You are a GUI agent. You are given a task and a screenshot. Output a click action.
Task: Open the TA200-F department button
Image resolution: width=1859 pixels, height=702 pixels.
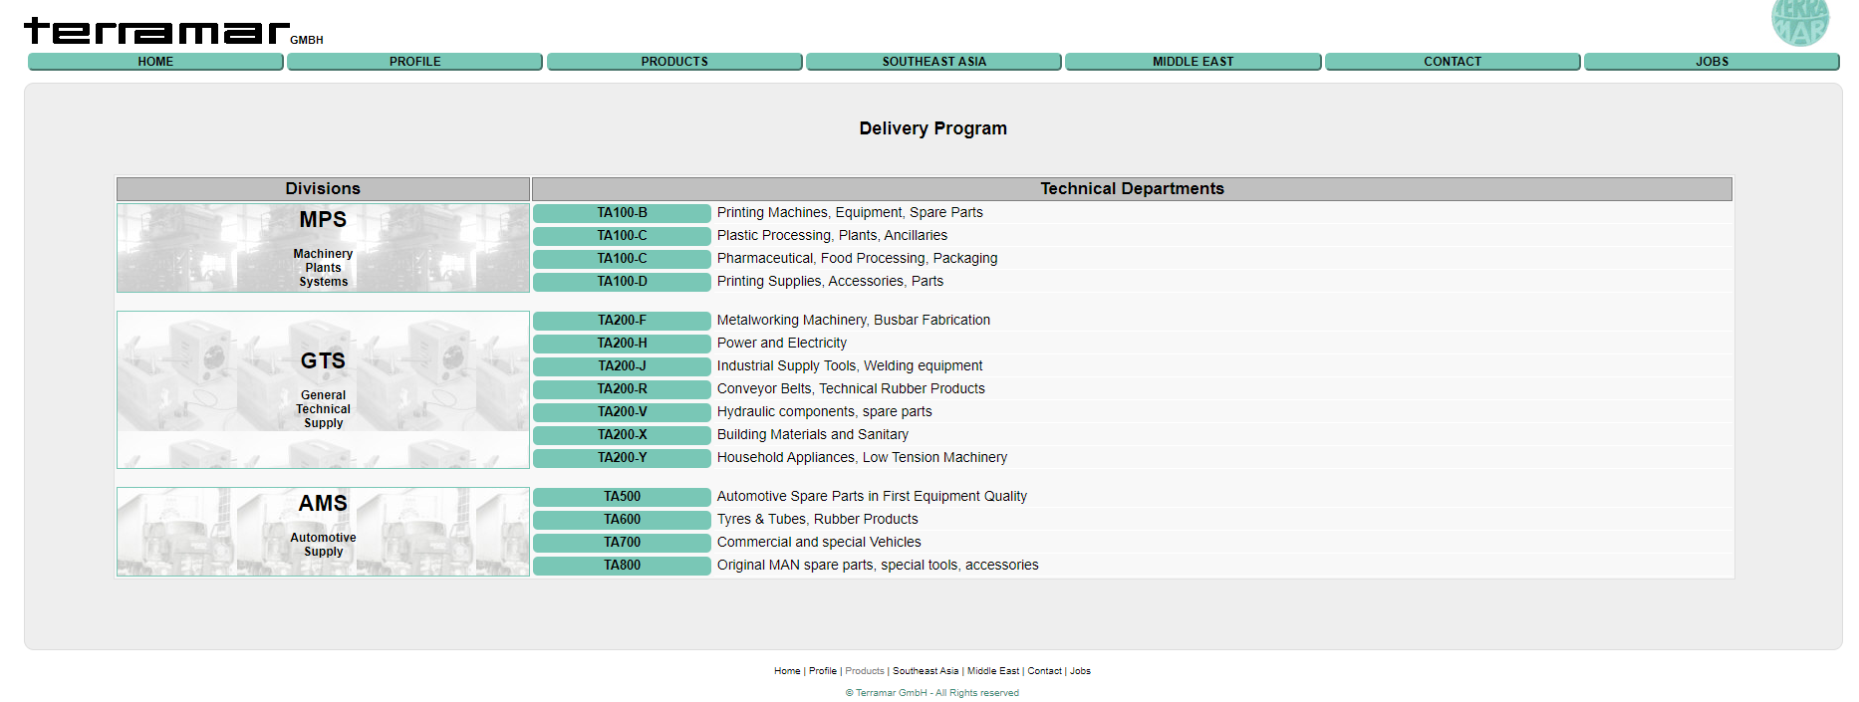pyautogui.click(x=622, y=321)
